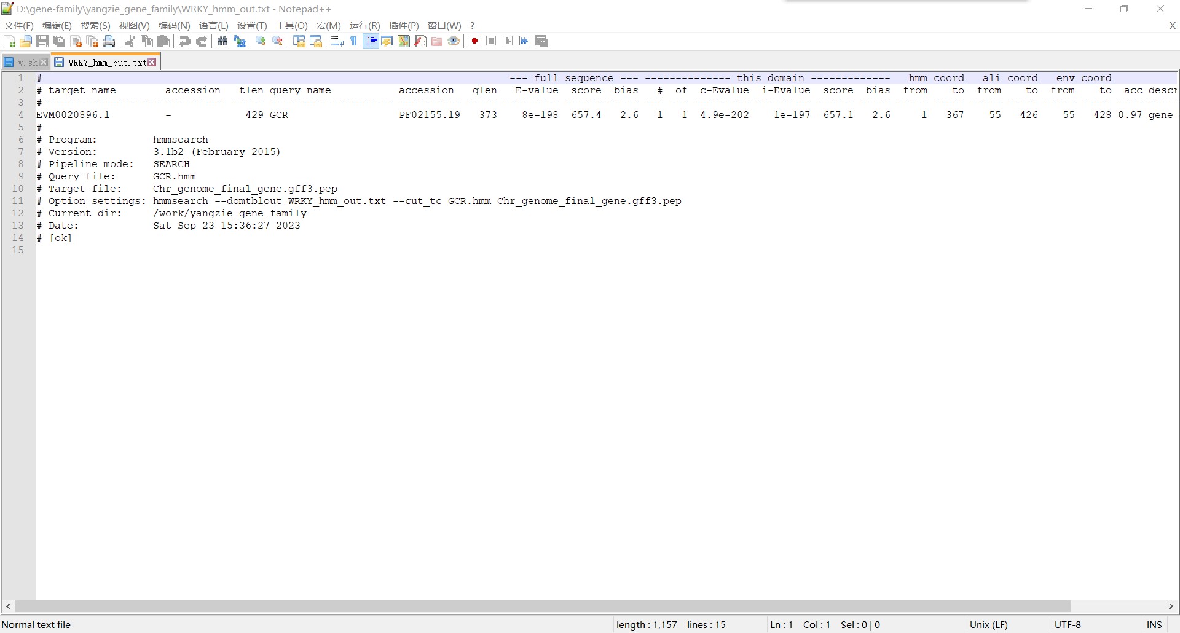Close document with X beside menu bar
This screenshot has height=633, width=1180.
pyautogui.click(x=1172, y=26)
